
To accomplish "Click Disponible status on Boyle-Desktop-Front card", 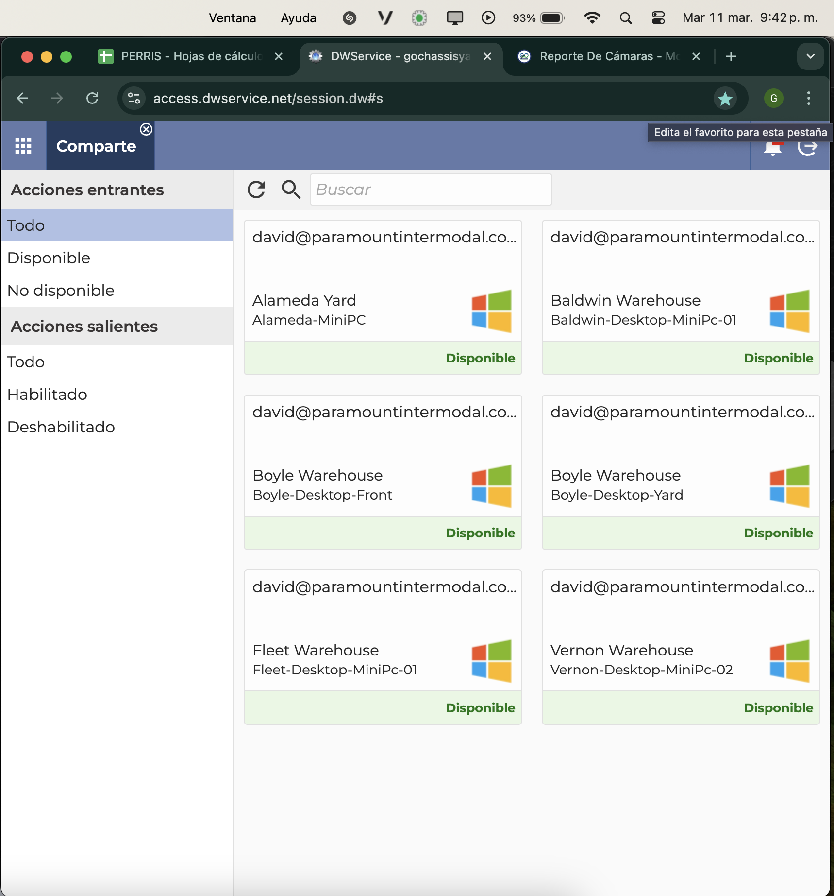I will (481, 533).
